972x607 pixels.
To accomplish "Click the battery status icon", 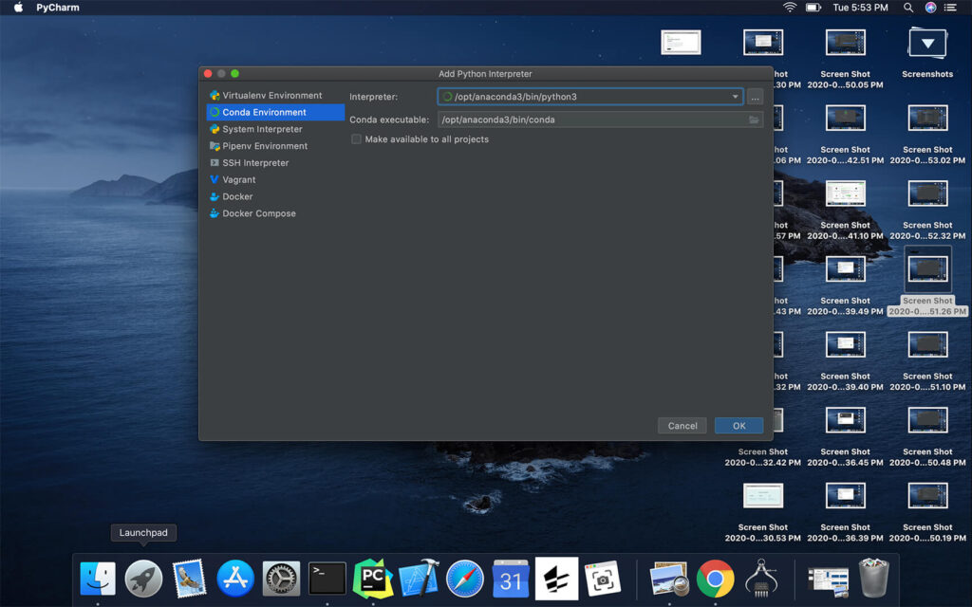I will [813, 8].
